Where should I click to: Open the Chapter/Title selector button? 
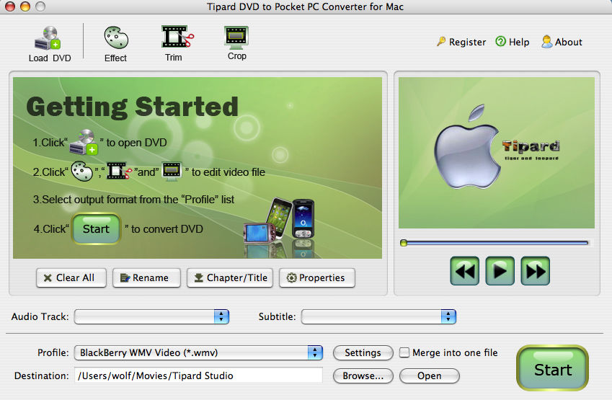(230, 278)
